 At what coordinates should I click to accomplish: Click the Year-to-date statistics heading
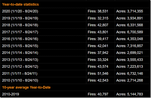click(x=20, y=5)
